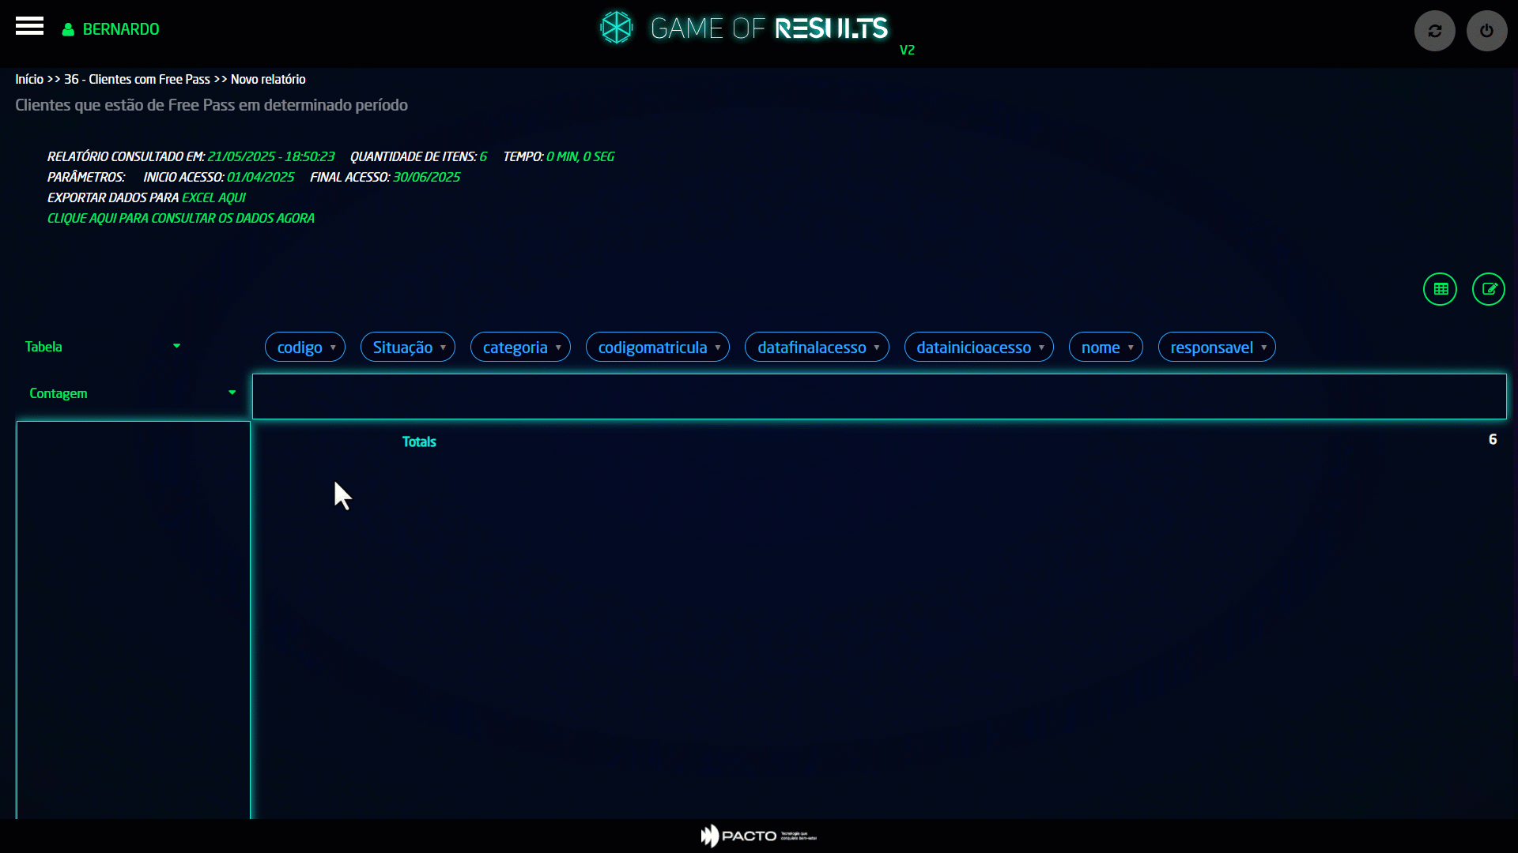Go to Início in breadcrumb
This screenshot has height=853, width=1518.
click(x=29, y=79)
